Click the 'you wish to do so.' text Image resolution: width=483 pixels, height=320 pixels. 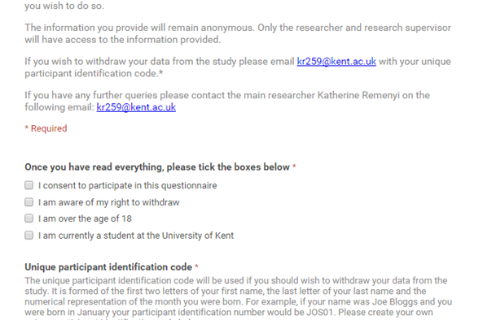click(x=64, y=6)
